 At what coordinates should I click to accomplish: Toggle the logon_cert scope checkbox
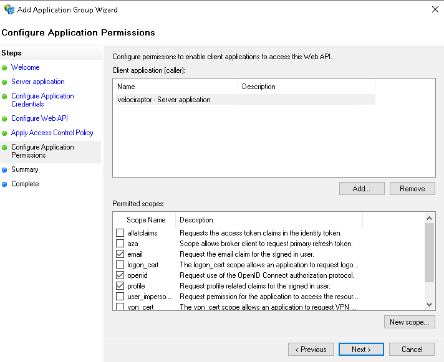[x=120, y=265]
